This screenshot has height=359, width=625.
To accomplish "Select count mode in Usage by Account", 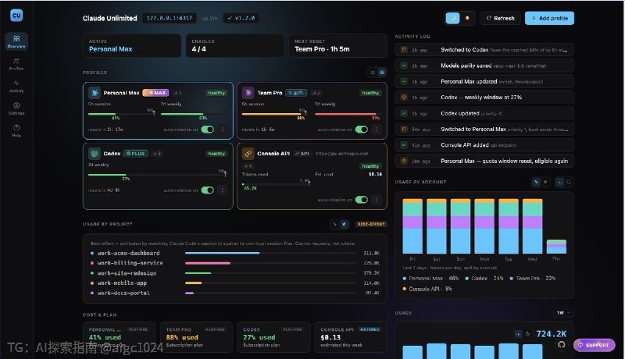I will point(545,183).
